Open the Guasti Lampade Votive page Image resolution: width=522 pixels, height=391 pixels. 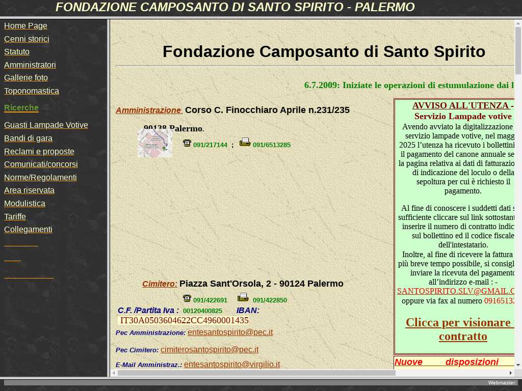click(x=46, y=125)
